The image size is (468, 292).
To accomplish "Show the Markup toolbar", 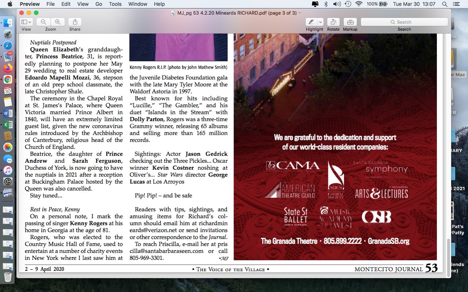I will [x=350, y=22].
